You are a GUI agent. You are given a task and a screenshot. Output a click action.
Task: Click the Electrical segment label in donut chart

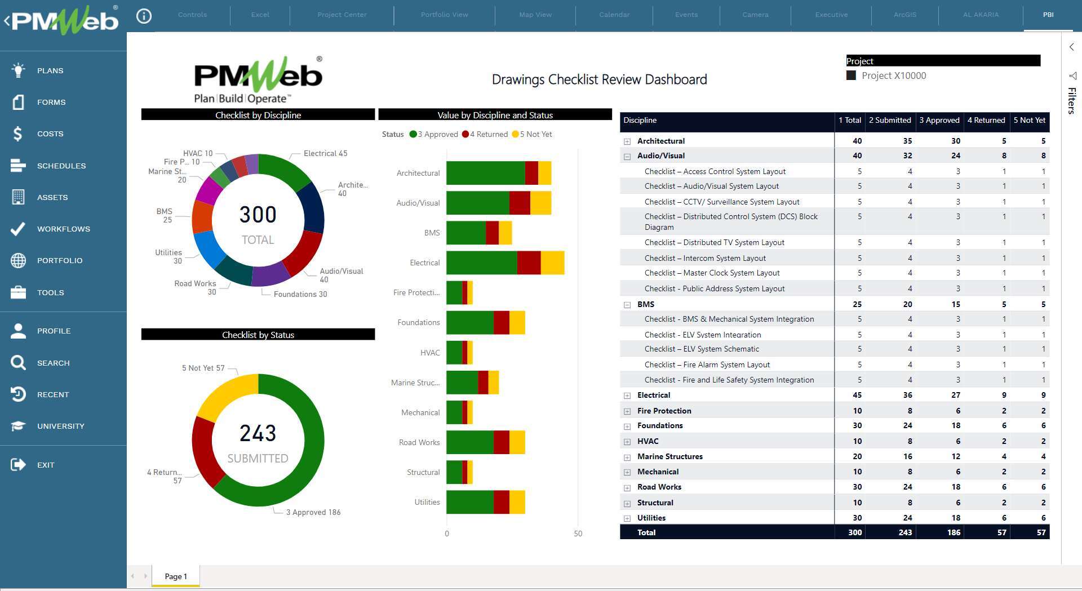click(325, 153)
